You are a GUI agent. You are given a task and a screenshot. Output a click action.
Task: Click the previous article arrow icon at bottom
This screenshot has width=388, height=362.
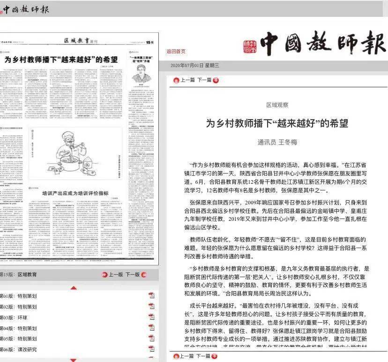pyautogui.click(x=176, y=356)
